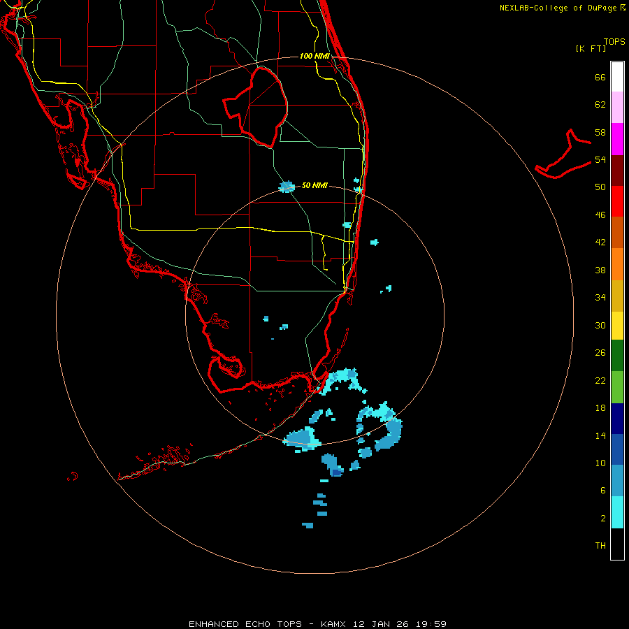The image size is (629, 629).
Task: Click the dark green swatch at 26
Action: tap(617, 356)
